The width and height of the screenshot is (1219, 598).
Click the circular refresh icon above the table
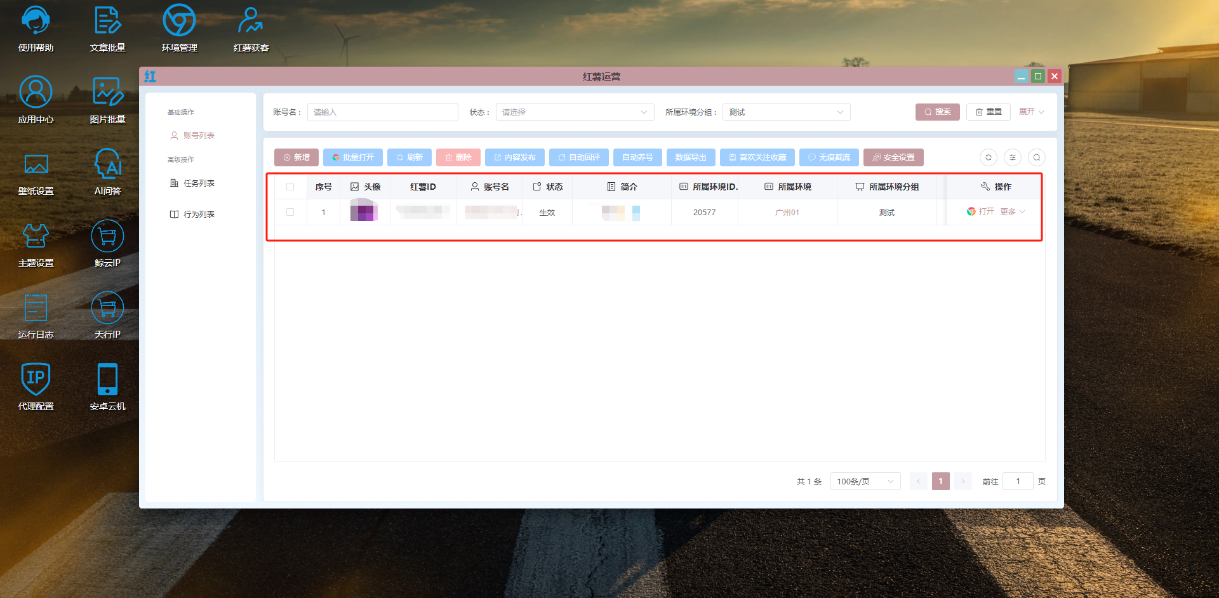point(989,157)
